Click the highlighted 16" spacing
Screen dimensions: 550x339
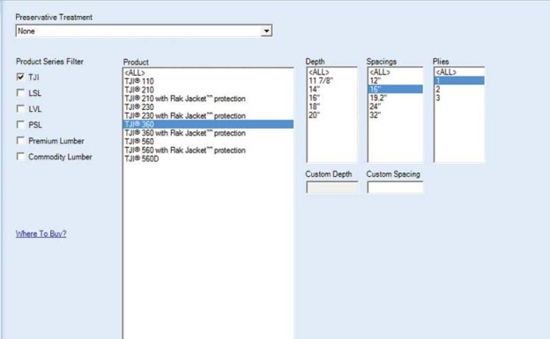click(x=395, y=89)
